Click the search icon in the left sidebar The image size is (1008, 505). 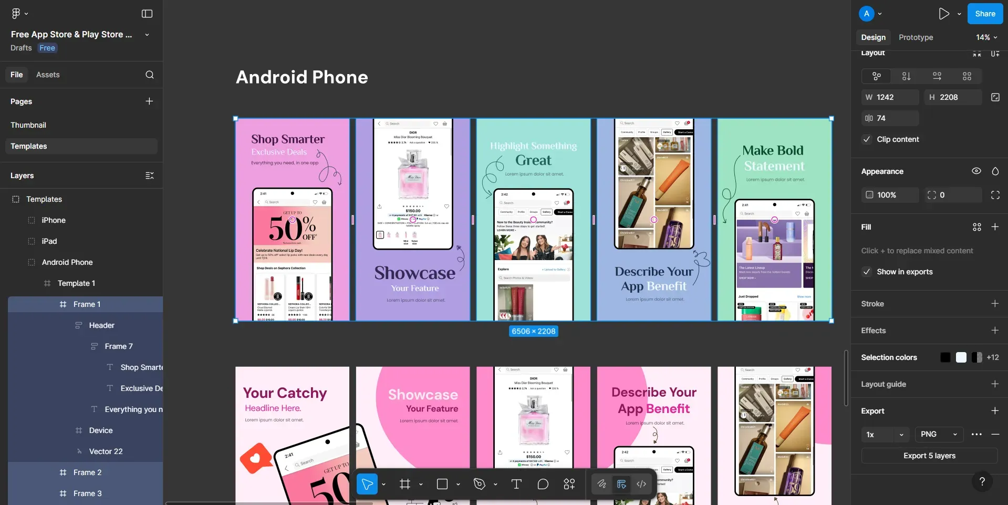150,75
